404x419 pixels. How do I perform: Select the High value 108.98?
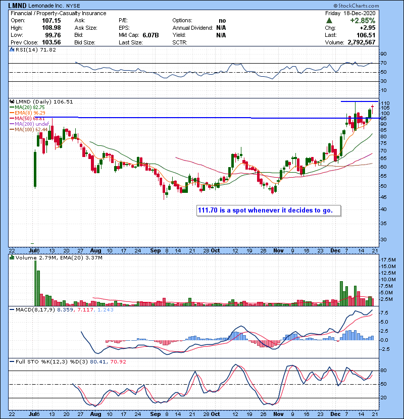[52, 28]
